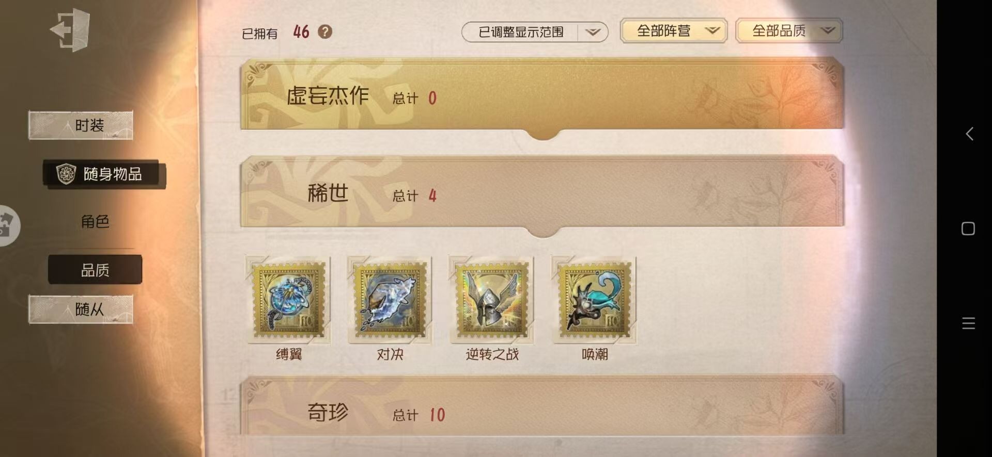Open the question mark help icon
The height and width of the screenshot is (457, 992).
(325, 32)
